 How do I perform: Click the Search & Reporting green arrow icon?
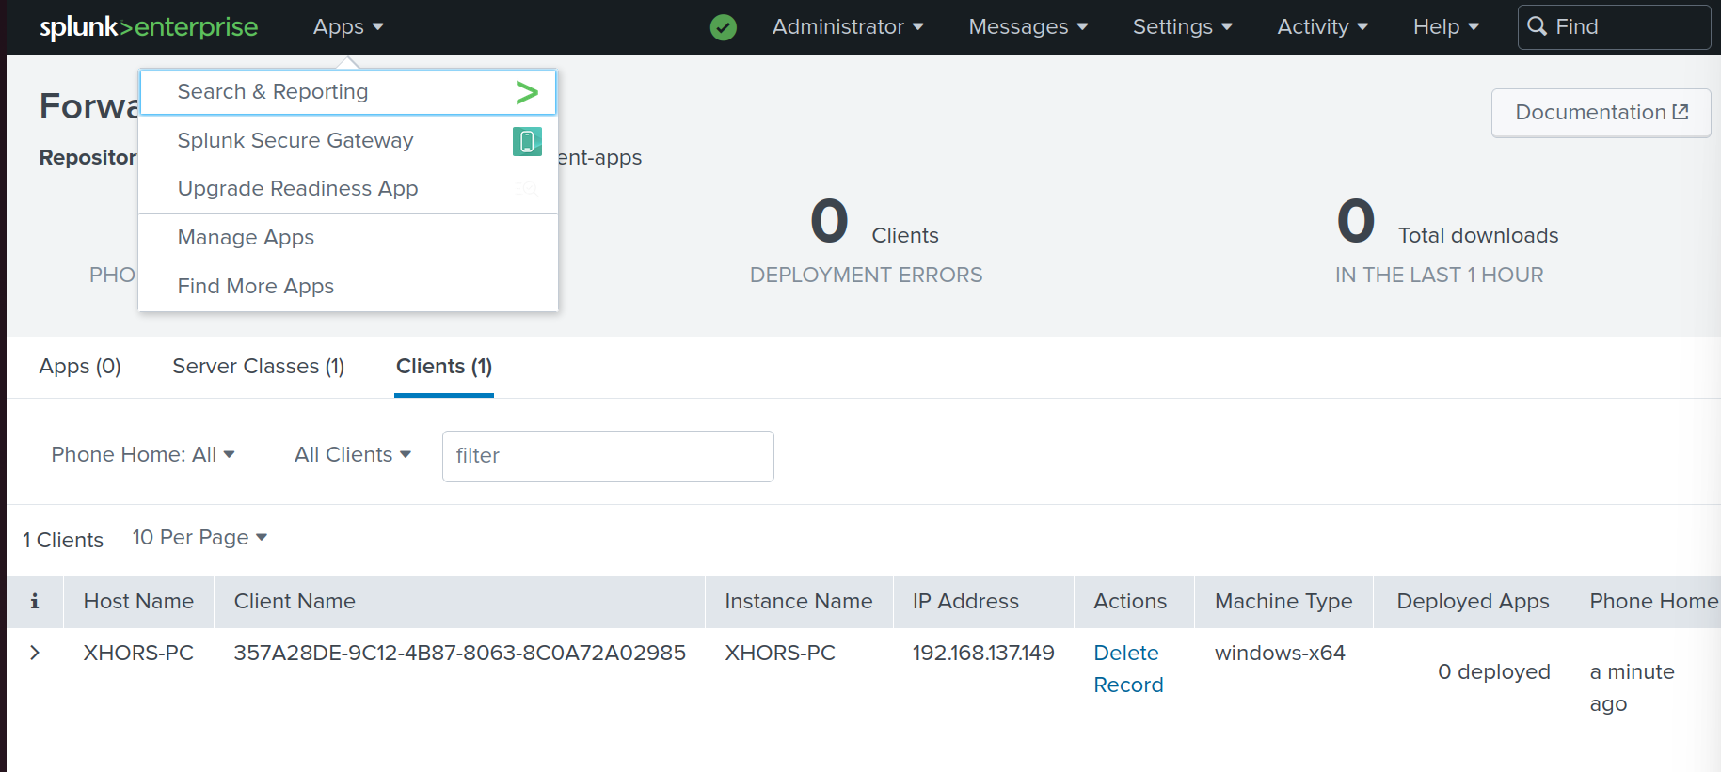[527, 92]
